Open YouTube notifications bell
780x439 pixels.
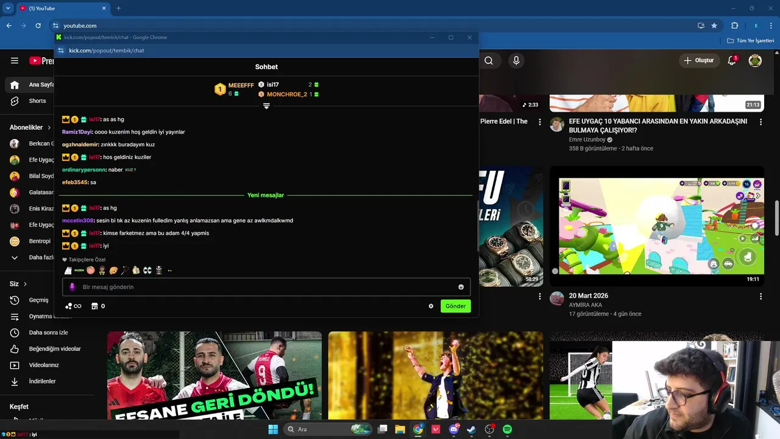732,60
